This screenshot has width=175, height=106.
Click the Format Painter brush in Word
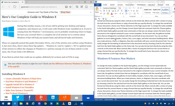(x=101, y=13)
